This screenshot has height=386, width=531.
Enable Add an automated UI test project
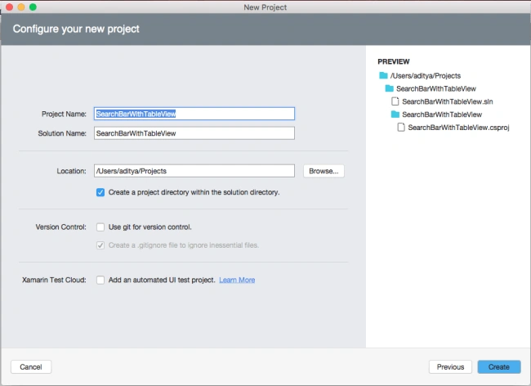[100, 280]
